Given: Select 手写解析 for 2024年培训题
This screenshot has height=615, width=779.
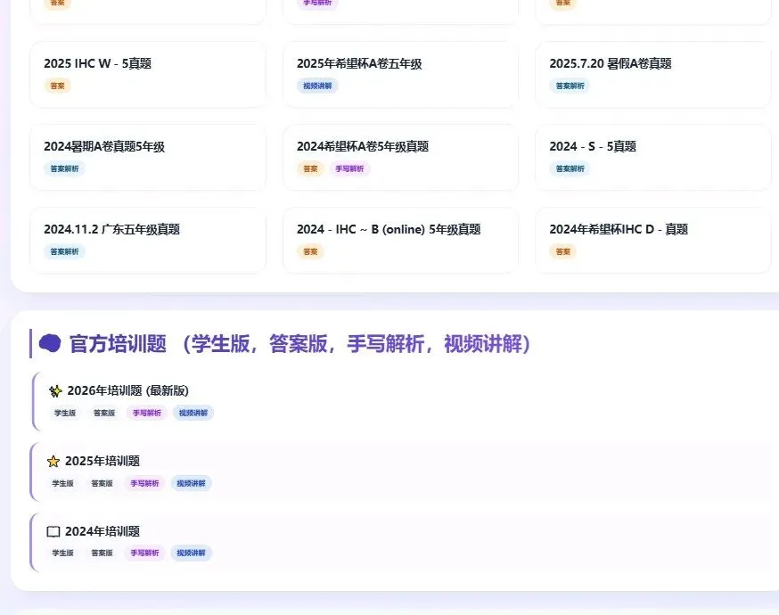Looking at the screenshot, I should (x=144, y=553).
